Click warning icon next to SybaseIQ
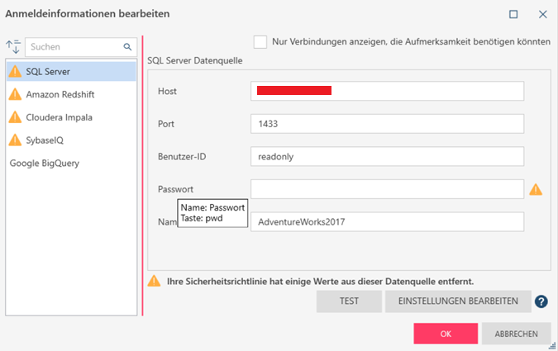The width and height of the screenshot is (558, 351). coord(15,140)
